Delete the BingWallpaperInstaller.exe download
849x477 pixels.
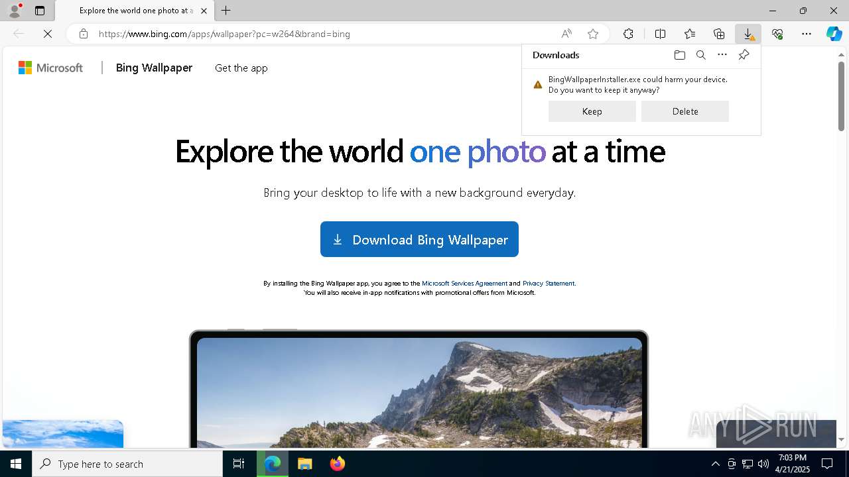click(685, 111)
